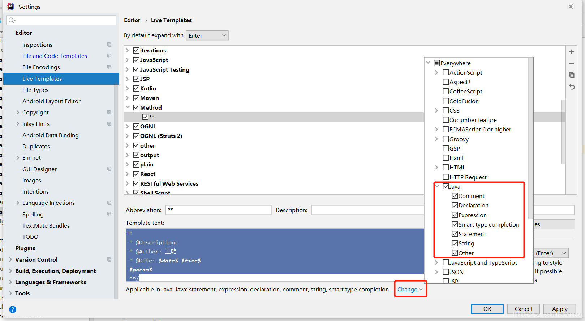Click the Abbreviation input field

pos(218,210)
